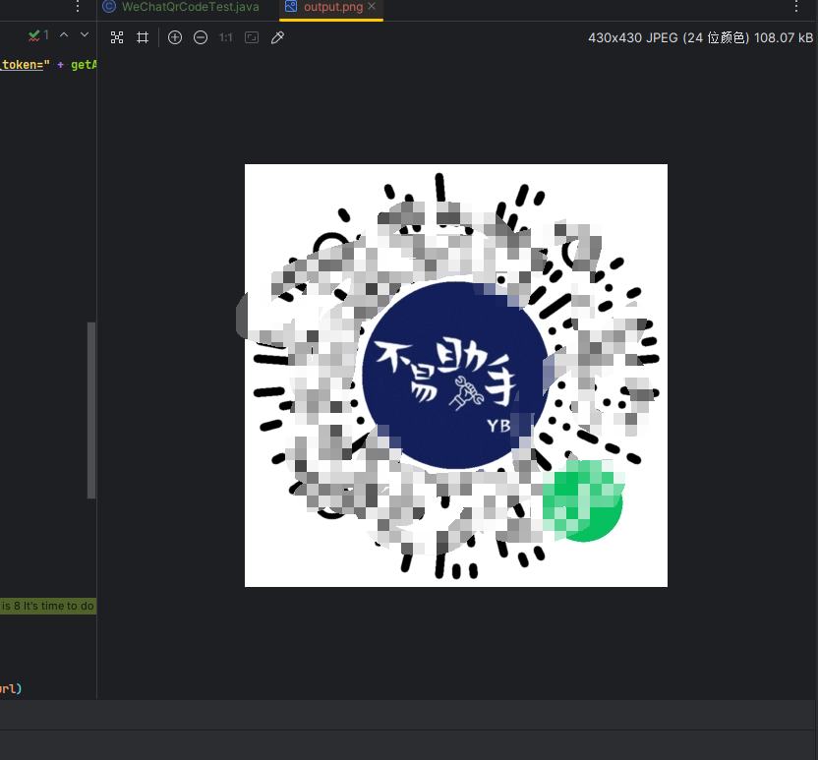The width and height of the screenshot is (818, 760).
Task: Click the Java class icon on WeChatQrCodeTest tab
Action: pyautogui.click(x=109, y=7)
